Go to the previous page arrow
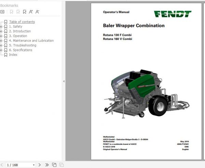The image size is (205, 168). (2, 165)
